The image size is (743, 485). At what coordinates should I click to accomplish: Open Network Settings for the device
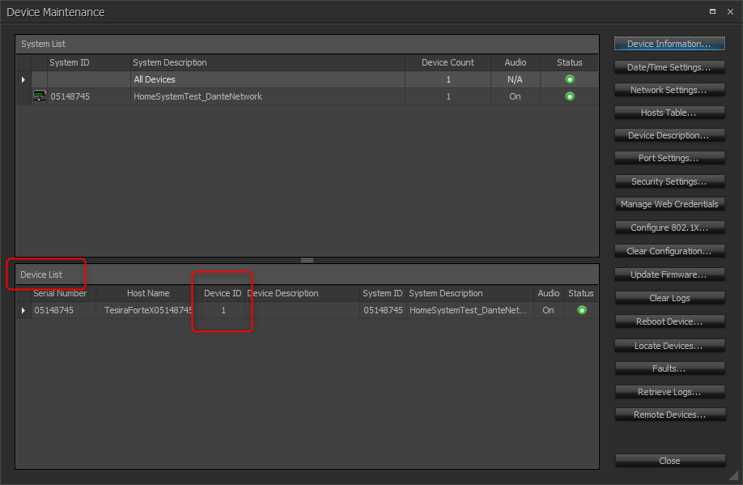coord(670,90)
